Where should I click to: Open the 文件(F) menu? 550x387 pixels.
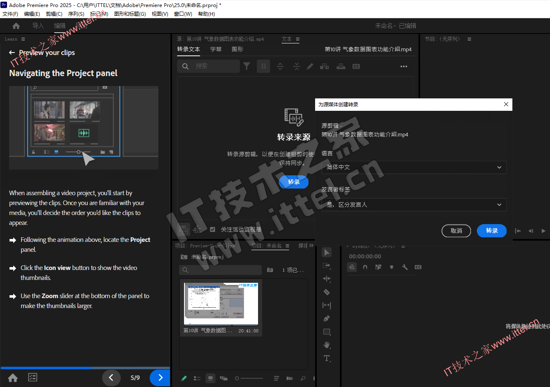click(x=10, y=14)
